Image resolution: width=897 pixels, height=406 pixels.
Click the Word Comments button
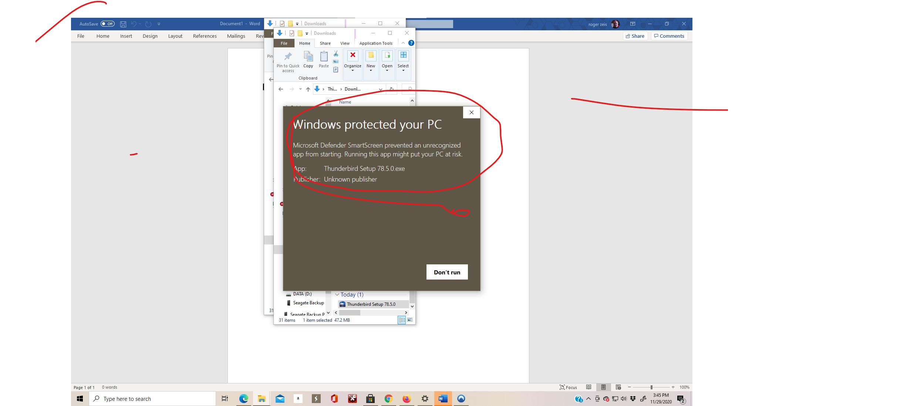[x=669, y=36]
